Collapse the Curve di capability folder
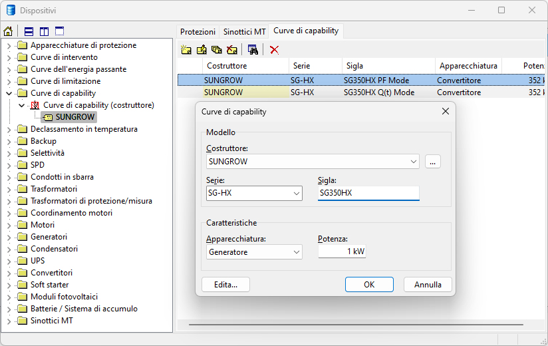 pos(9,93)
